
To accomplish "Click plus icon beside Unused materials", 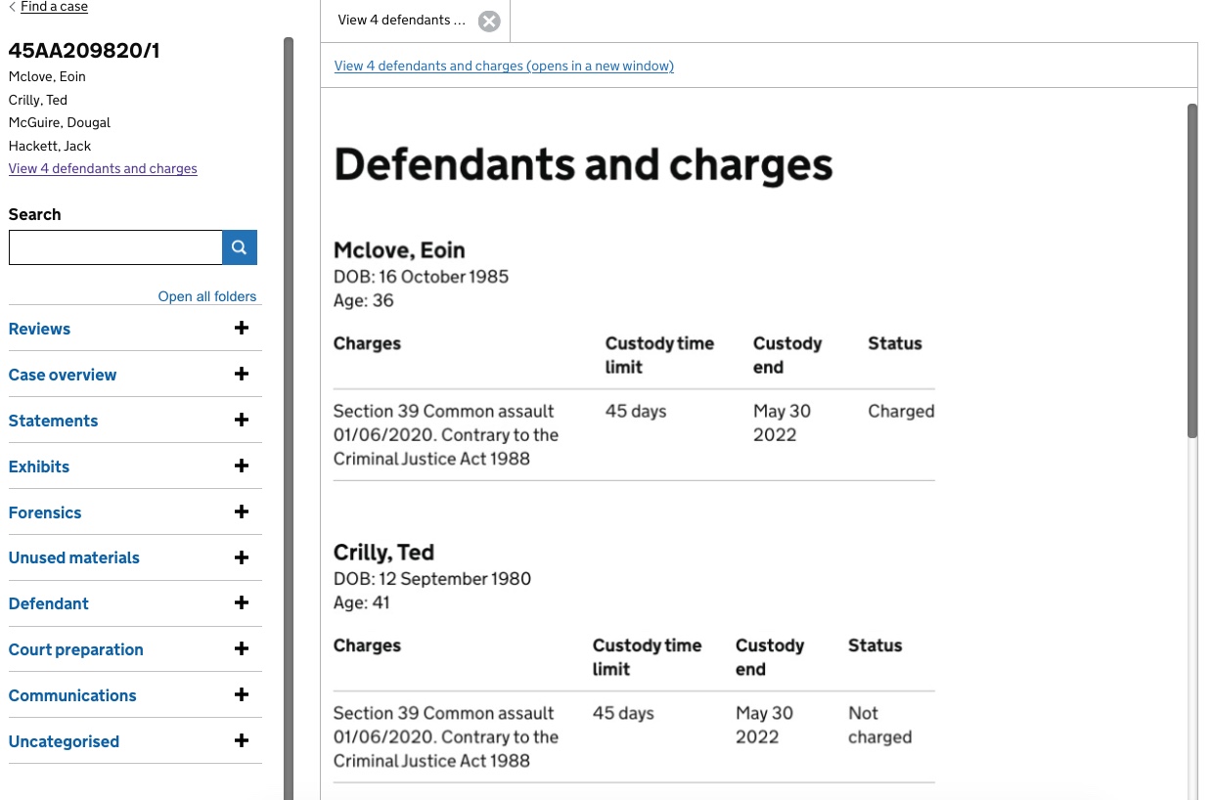I will click(x=242, y=557).
